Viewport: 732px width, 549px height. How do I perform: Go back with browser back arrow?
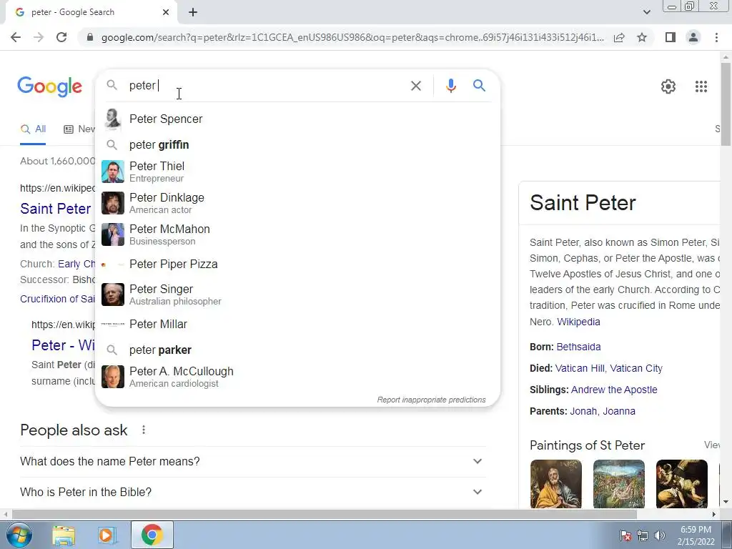point(16,37)
